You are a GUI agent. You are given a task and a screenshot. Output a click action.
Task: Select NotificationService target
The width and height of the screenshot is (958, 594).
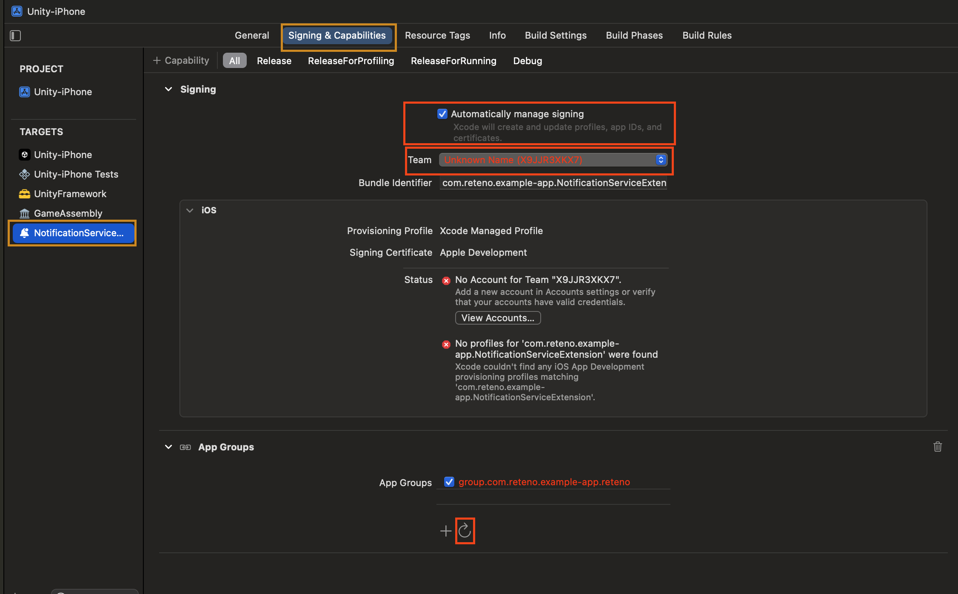pyautogui.click(x=73, y=233)
